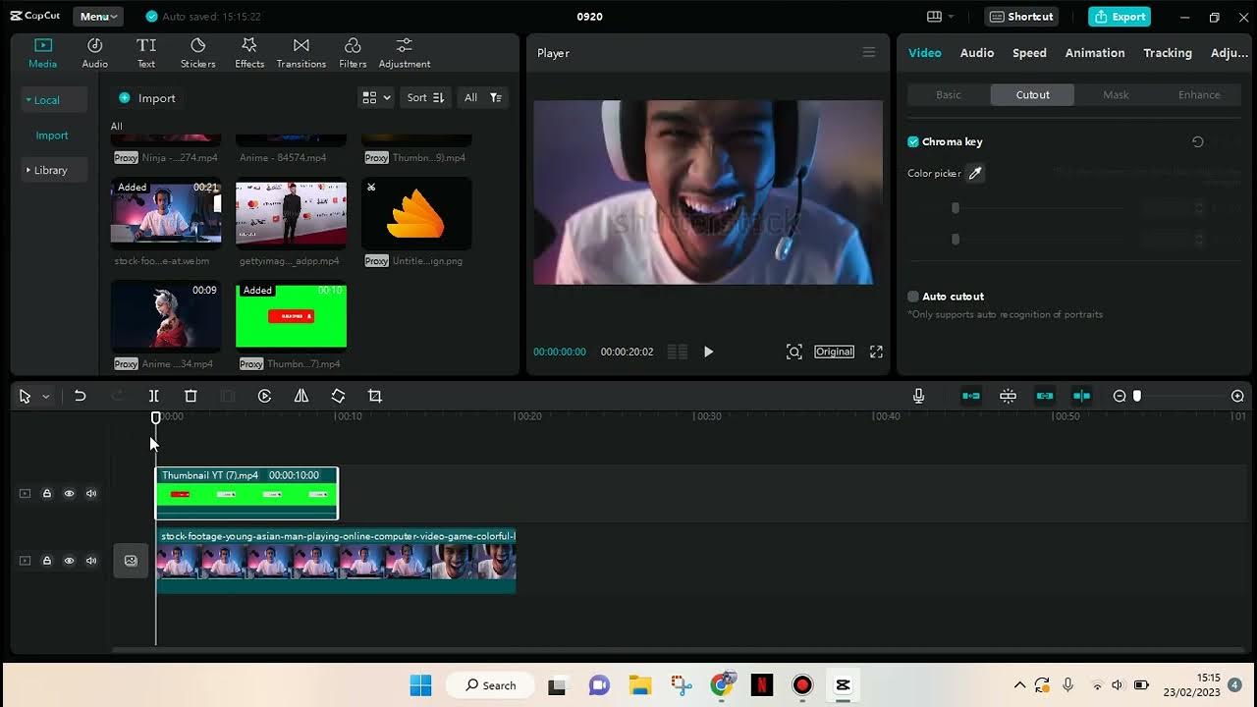Click the second Chroma key shadow slider
The width and height of the screenshot is (1257, 707).
[x=955, y=239]
